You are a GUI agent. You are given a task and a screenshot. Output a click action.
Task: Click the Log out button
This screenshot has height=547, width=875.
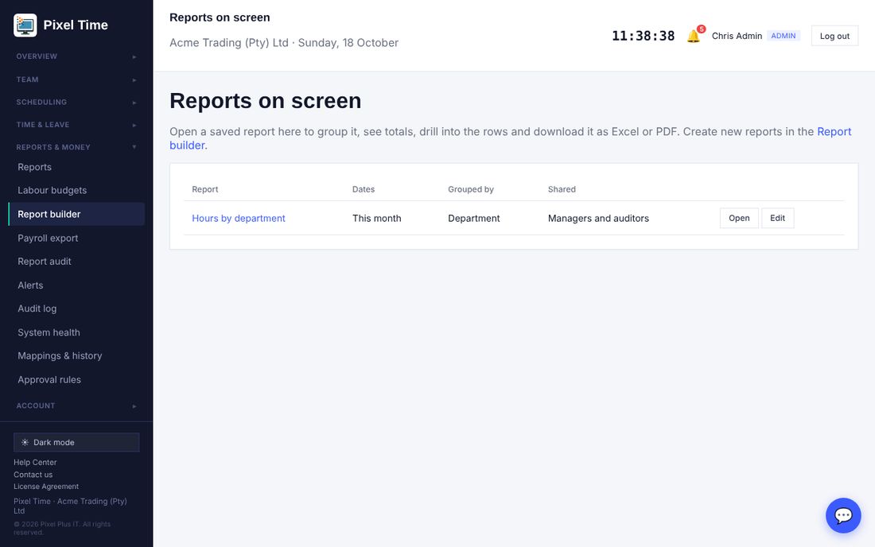pyautogui.click(x=834, y=37)
